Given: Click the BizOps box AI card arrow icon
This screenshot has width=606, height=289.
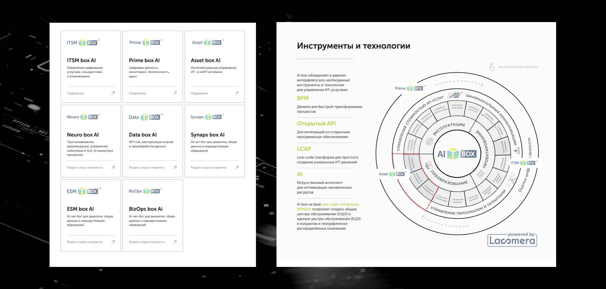Looking at the screenshot, I should click(175, 242).
